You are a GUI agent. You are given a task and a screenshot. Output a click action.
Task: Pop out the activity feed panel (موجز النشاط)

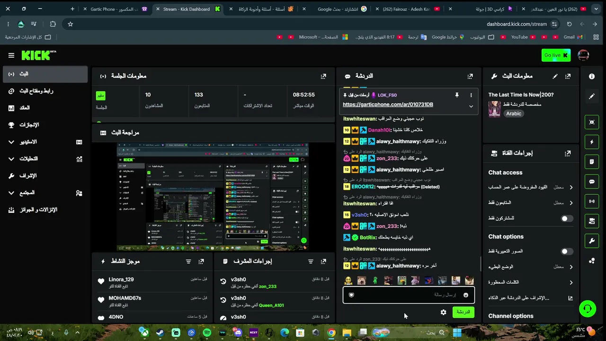tap(201, 261)
